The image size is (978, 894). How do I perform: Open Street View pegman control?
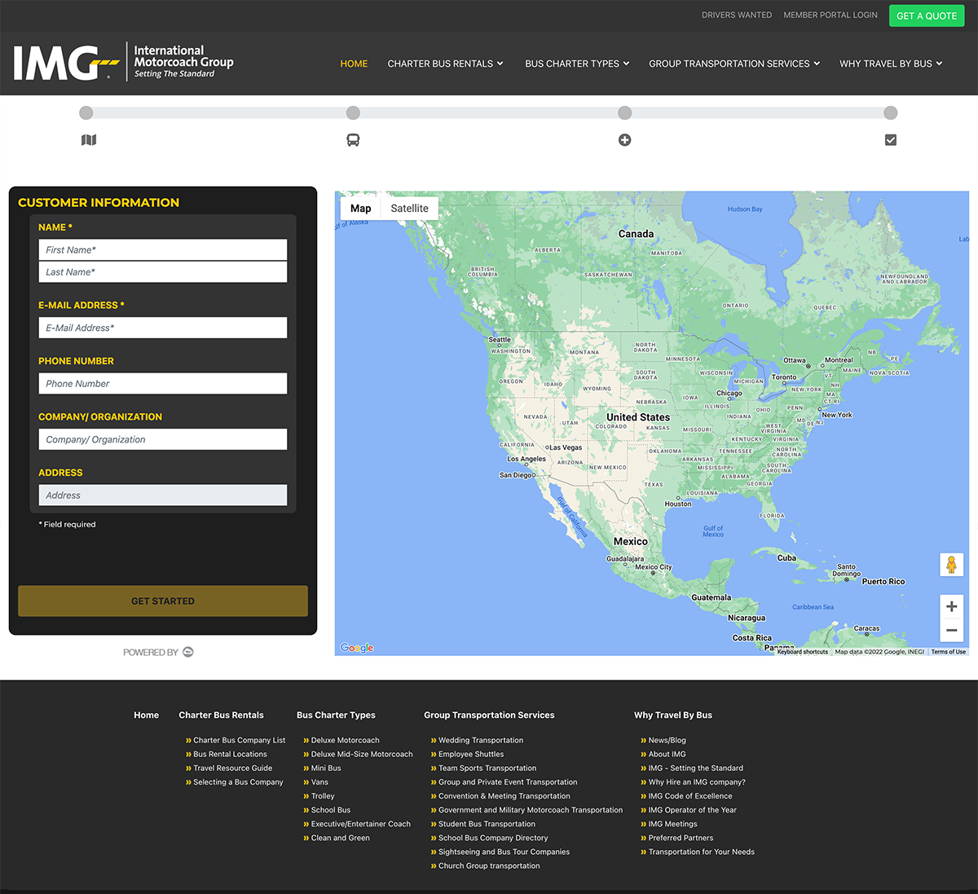[951, 564]
